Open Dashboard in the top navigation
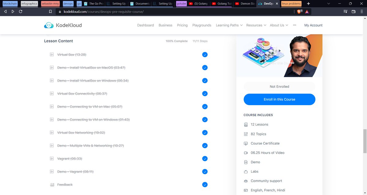The height and width of the screenshot is (195, 367). tap(146, 25)
